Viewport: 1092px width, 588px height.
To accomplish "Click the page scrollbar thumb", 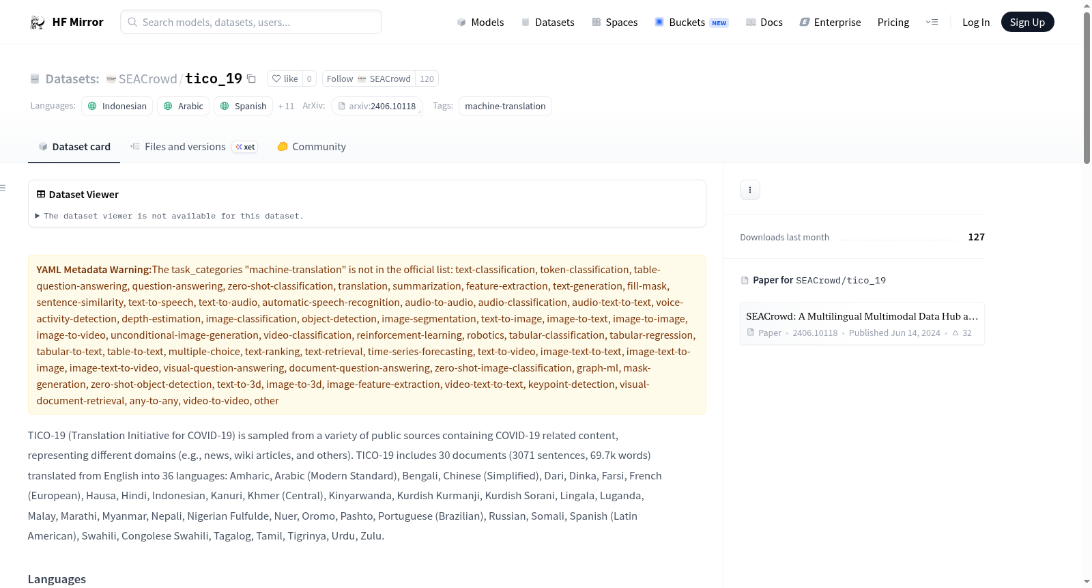I will point(1087,88).
